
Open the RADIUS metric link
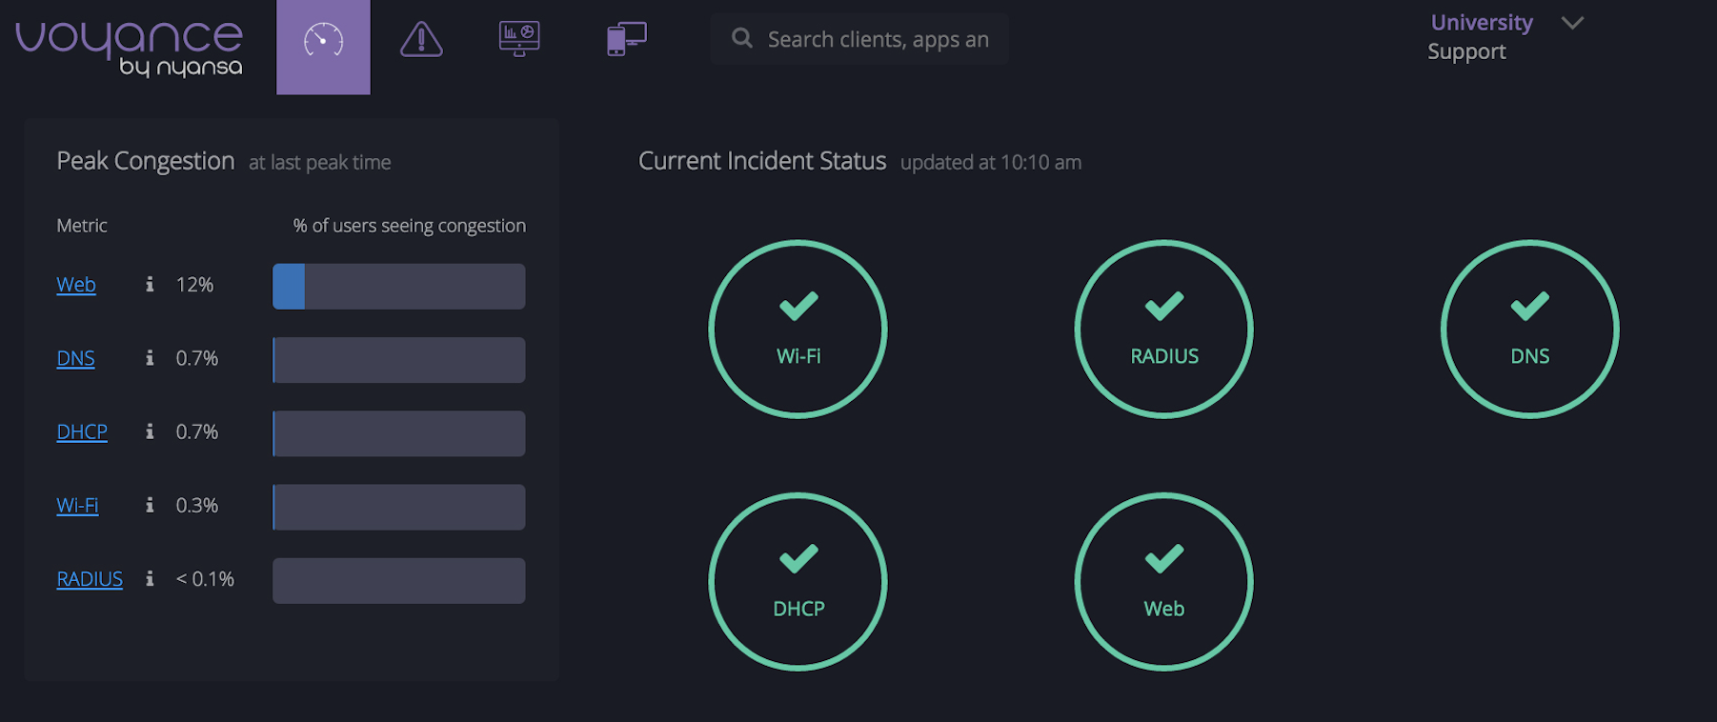tap(90, 579)
